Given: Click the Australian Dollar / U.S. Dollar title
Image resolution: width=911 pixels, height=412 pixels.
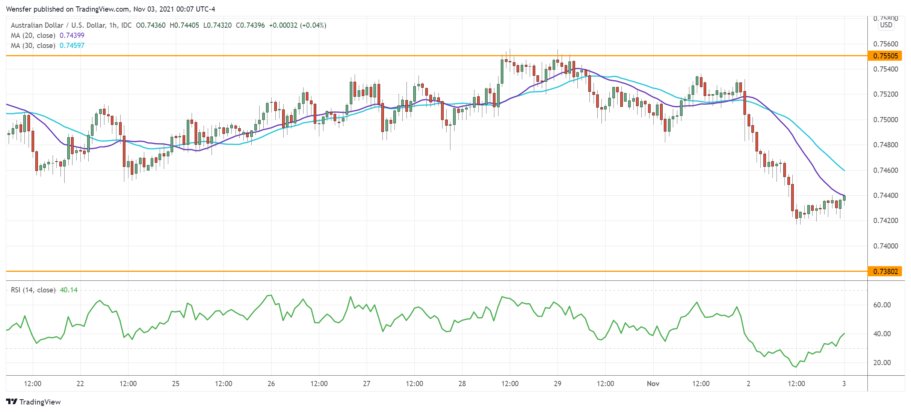Looking at the screenshot, I should coord(58,25).
